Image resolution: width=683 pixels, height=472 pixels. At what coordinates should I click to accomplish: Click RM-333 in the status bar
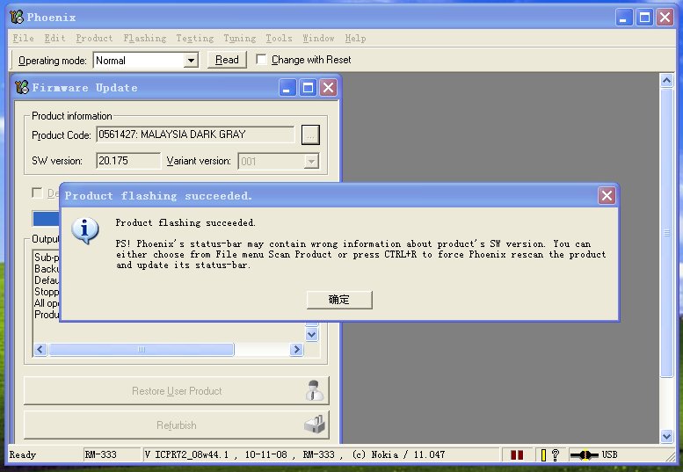point(101,455)
